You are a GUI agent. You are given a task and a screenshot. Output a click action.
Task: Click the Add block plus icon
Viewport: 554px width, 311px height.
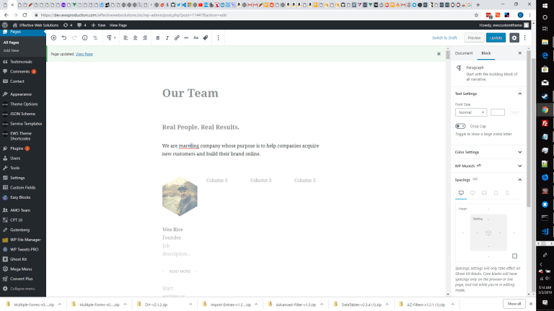tap(53, 37)
